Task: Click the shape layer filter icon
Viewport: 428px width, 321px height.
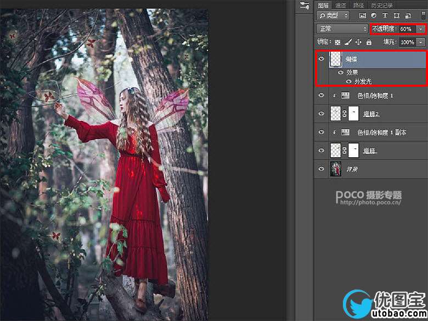Action: click(x=396, y=15)
